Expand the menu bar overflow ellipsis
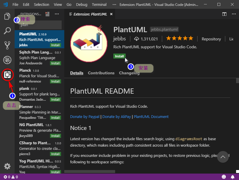Image resolution: width=239 pixels, height=180 pixels. [114, 5]
